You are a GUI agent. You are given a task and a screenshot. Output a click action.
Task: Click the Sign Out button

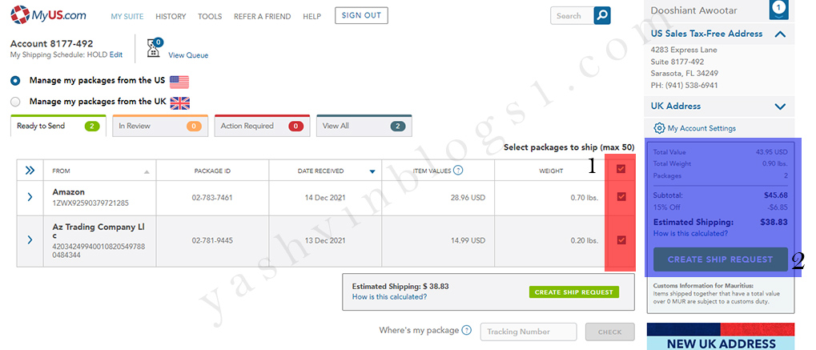(361, 15)
